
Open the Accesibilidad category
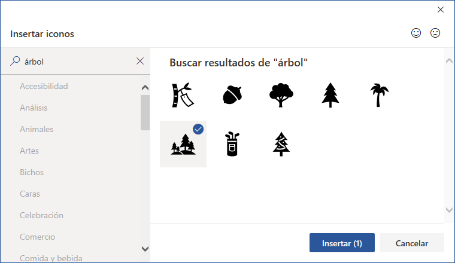click(44, 86)
